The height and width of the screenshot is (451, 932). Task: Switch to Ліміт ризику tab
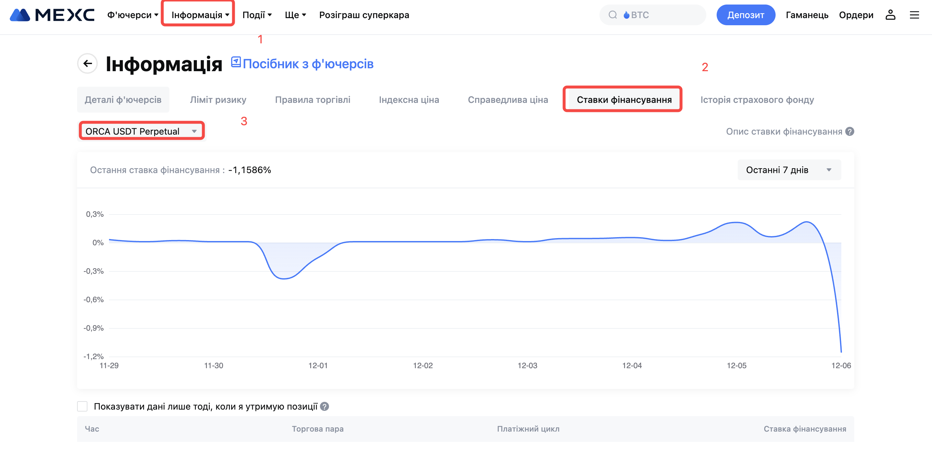click(x=218, y=100)
